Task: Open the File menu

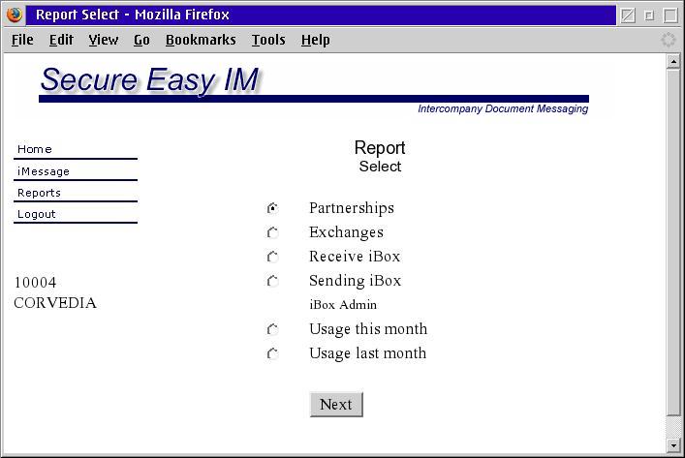Action: coord(22,40)
